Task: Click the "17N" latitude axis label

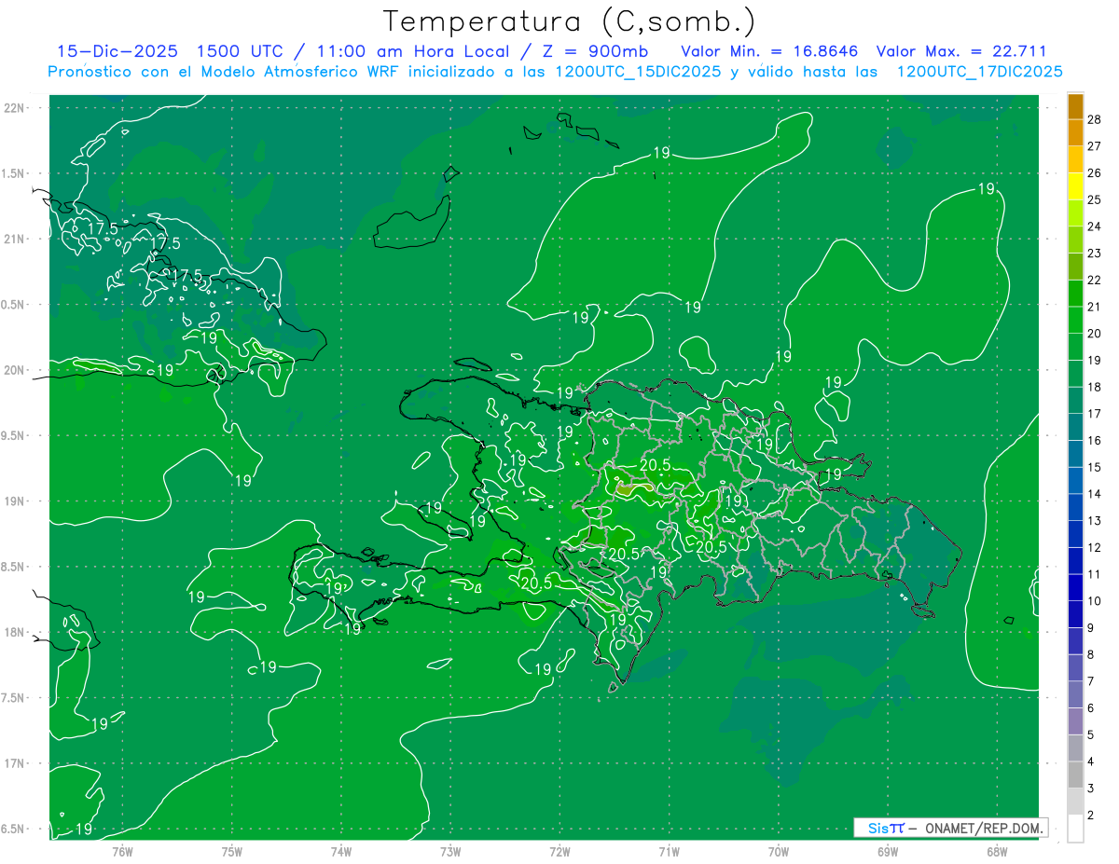Action: click(15, 763)
